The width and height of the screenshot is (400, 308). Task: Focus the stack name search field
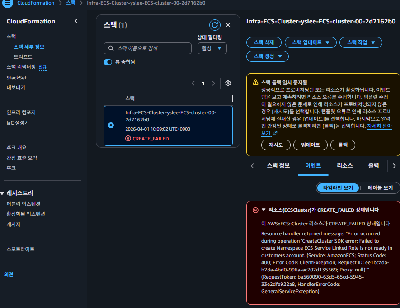(147, 48)
